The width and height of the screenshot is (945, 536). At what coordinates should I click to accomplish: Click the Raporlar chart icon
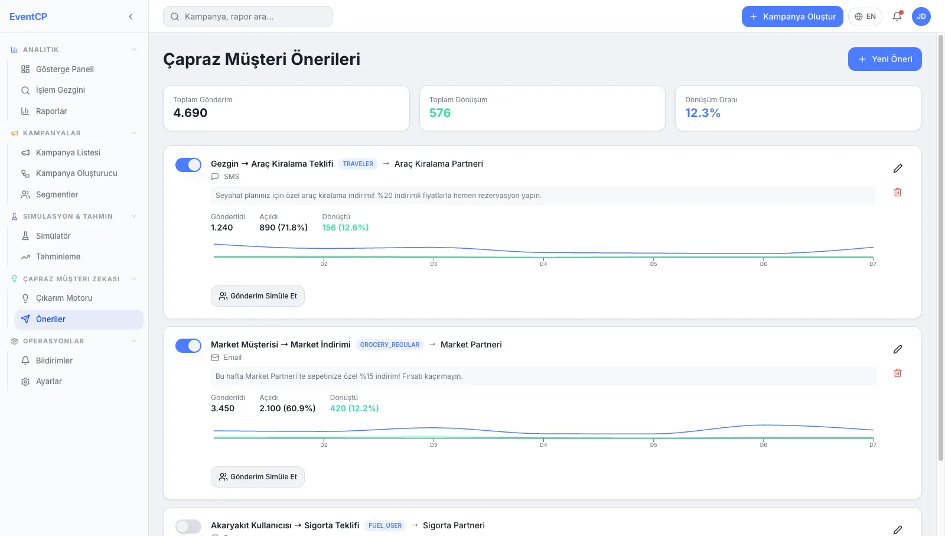click(x=25, y=111)
